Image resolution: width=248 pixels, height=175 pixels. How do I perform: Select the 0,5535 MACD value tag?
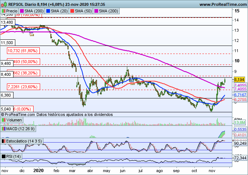240,129
